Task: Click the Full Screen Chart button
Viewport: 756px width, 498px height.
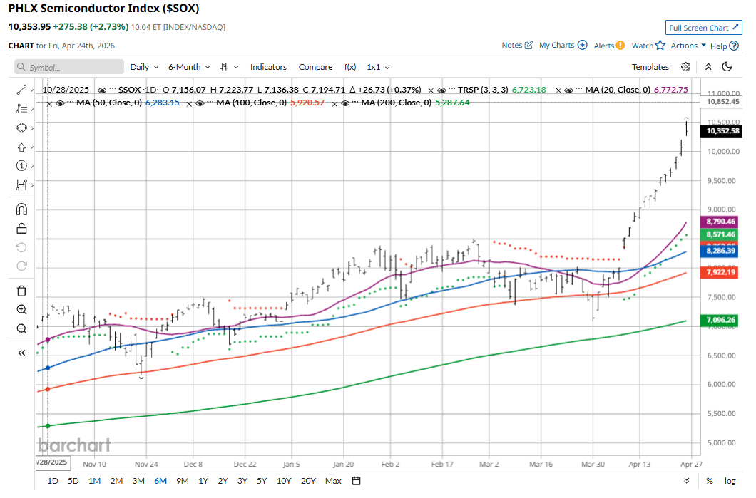Action: (x=703, y=28)
